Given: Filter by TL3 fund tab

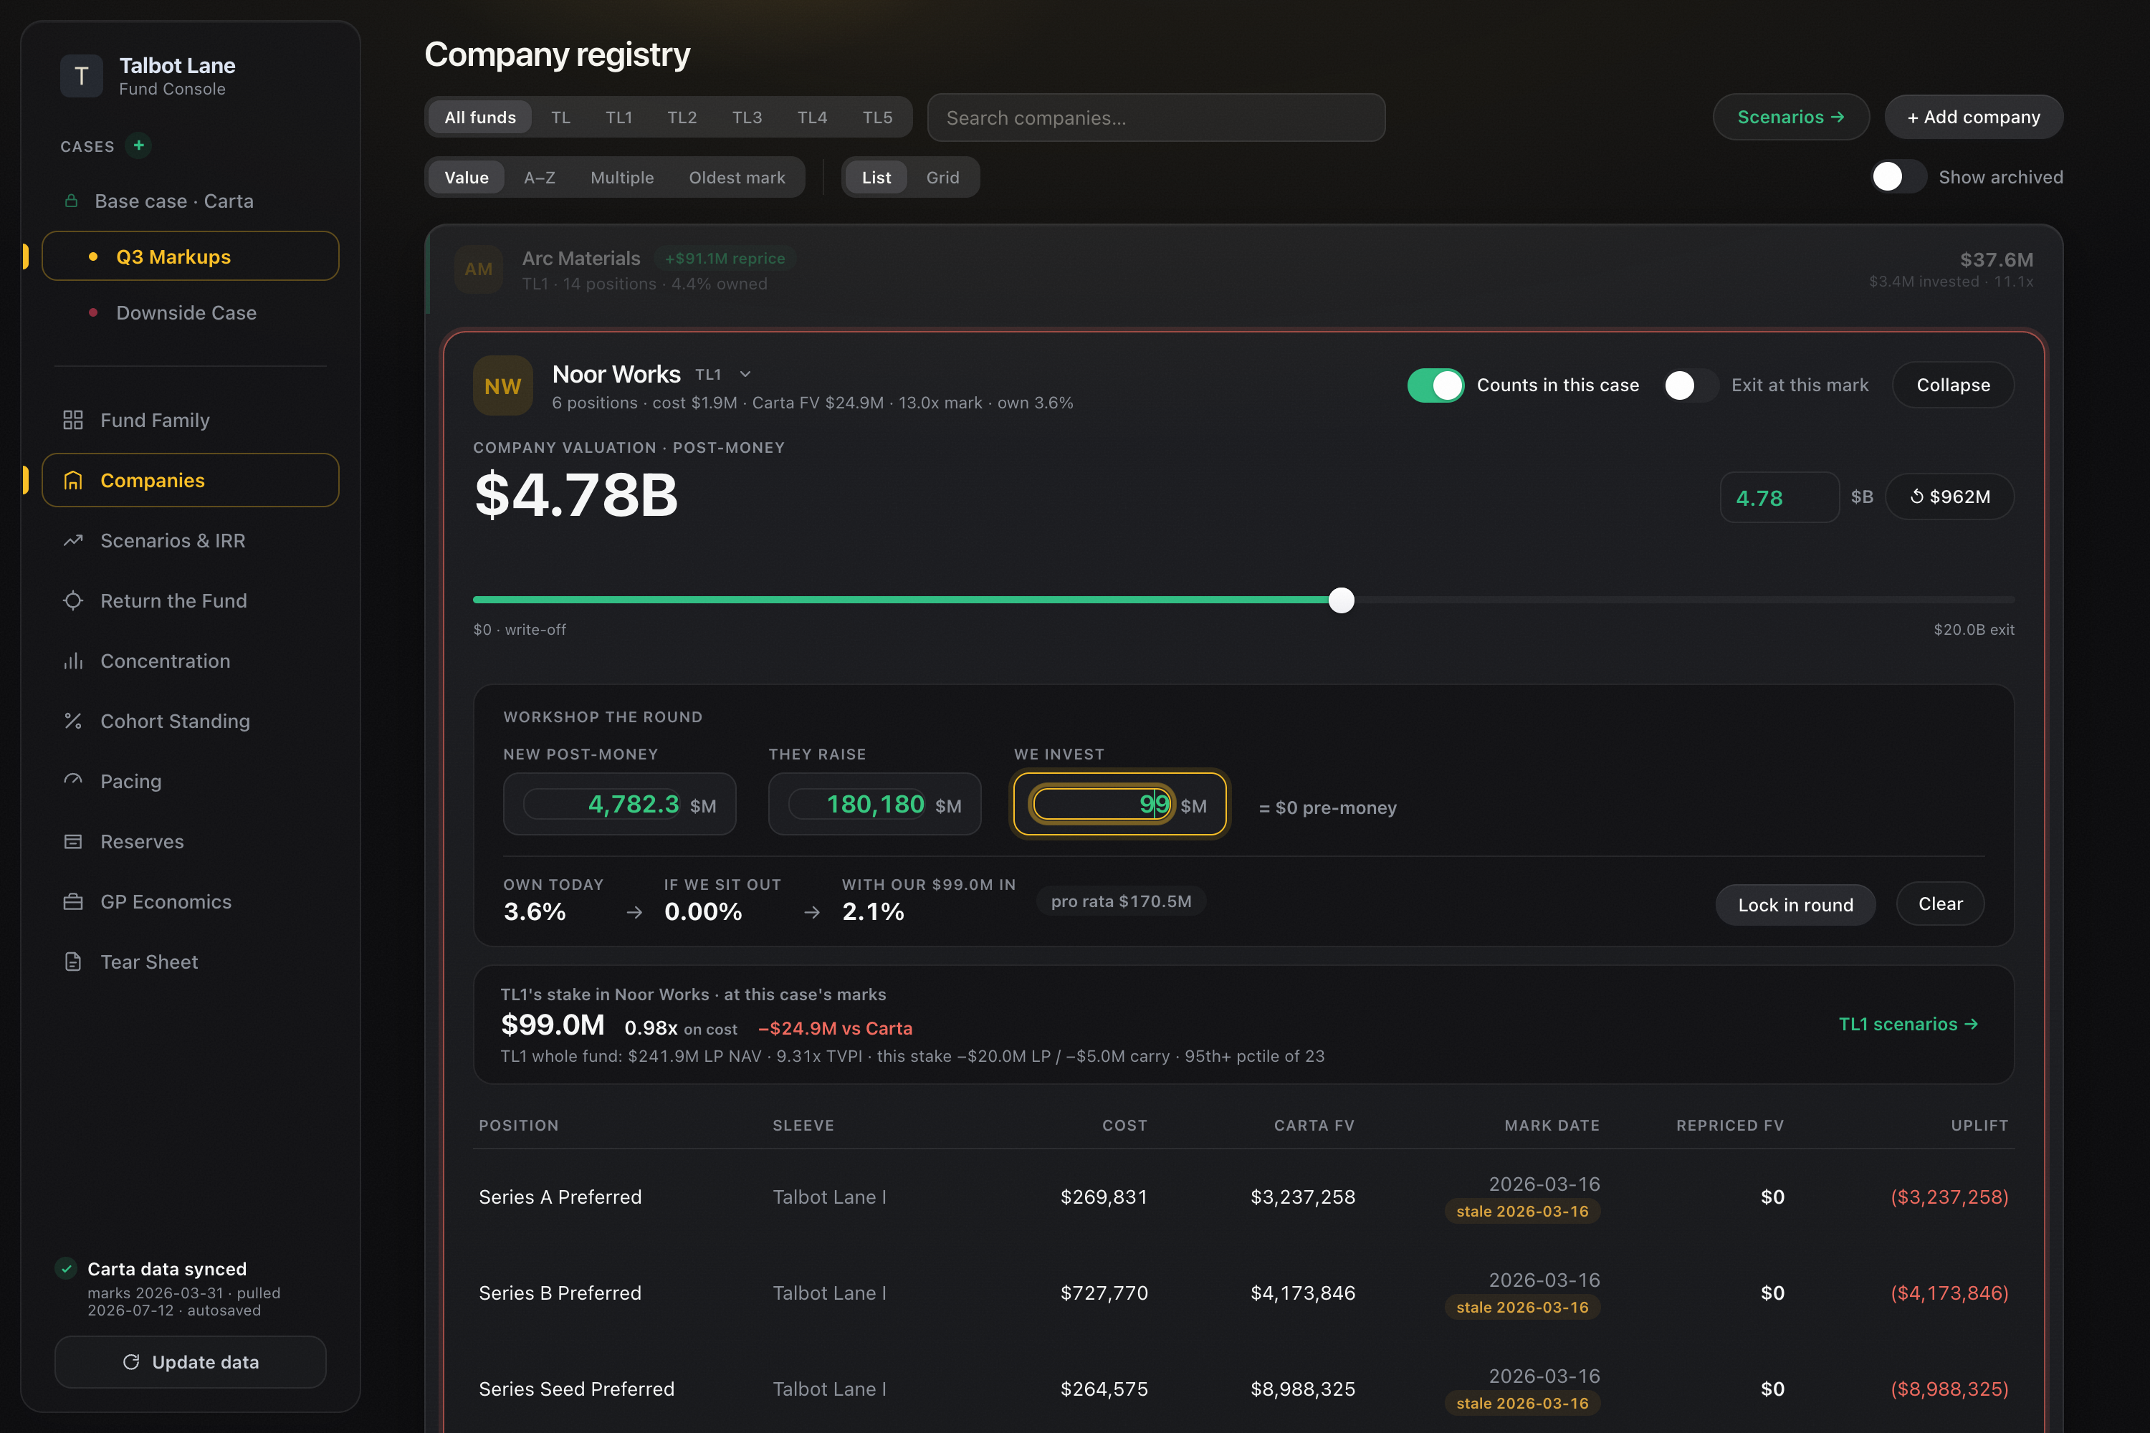Looking at the screenshot, I should tap(747, 117).
